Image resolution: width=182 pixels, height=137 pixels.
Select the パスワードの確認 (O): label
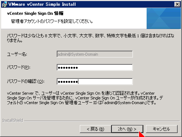26,81
